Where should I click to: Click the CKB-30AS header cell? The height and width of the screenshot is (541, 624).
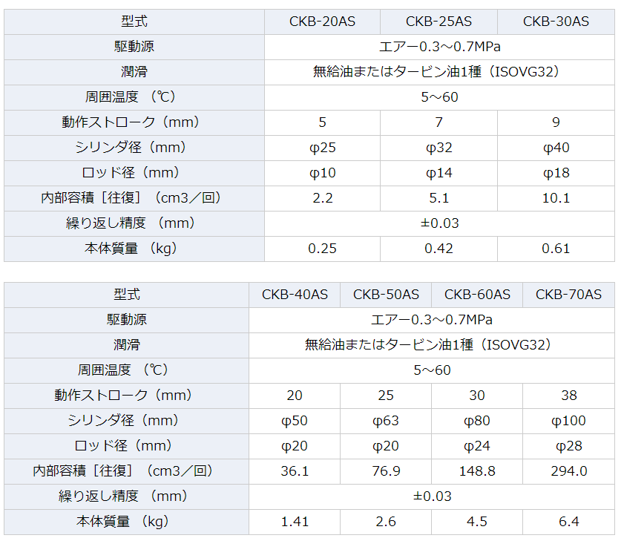pos(556,22)
